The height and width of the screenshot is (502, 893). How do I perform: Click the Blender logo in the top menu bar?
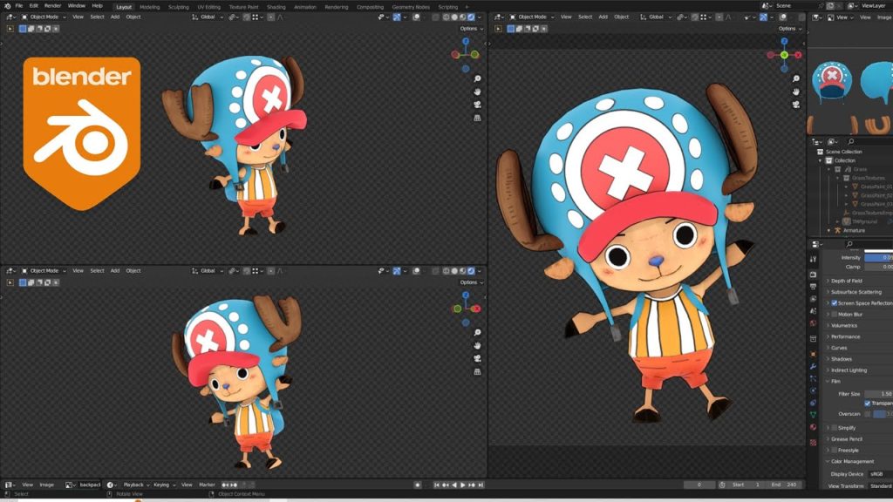point(5,5)
